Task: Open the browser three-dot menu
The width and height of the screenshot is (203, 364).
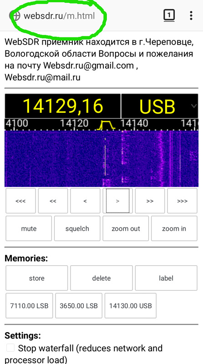Action: 191,15
